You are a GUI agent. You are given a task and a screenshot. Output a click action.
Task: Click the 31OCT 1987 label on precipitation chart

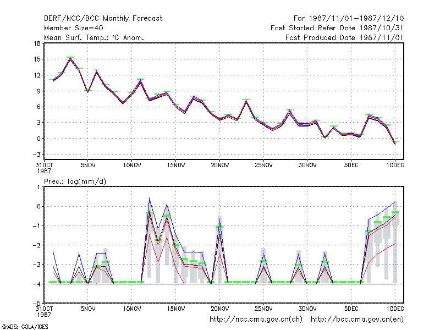(x=44, y=311)
